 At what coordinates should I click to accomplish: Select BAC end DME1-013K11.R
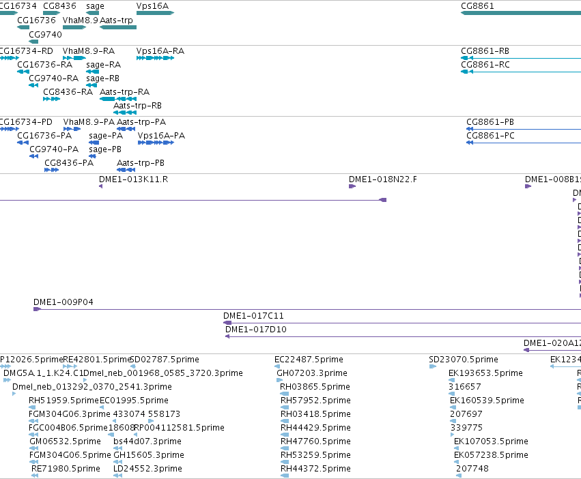[x=100, y=186]
